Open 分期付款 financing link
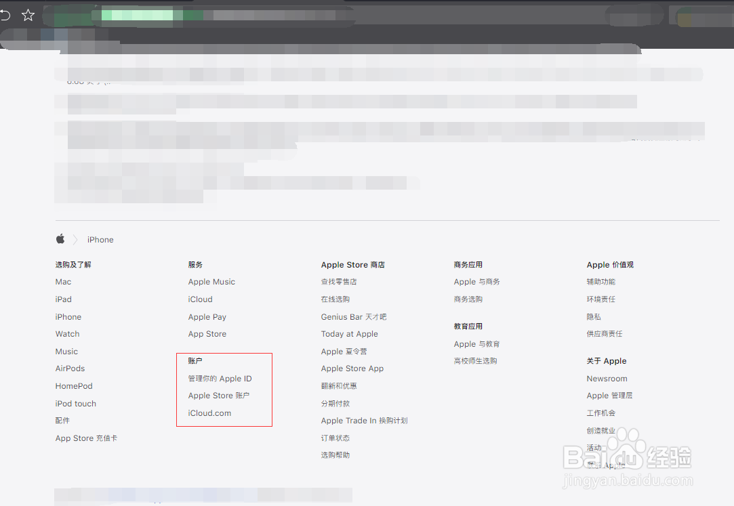The width and height of the screenshot is (734, 506). [335, 403]
